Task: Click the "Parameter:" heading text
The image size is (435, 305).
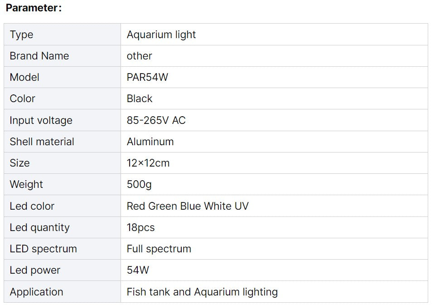Action: coord(34,8)
